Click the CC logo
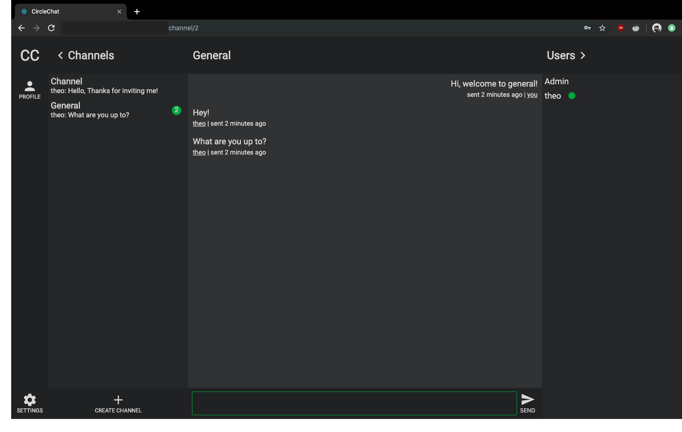Screen dimensions: 682x432 click(x=30, y=55)
